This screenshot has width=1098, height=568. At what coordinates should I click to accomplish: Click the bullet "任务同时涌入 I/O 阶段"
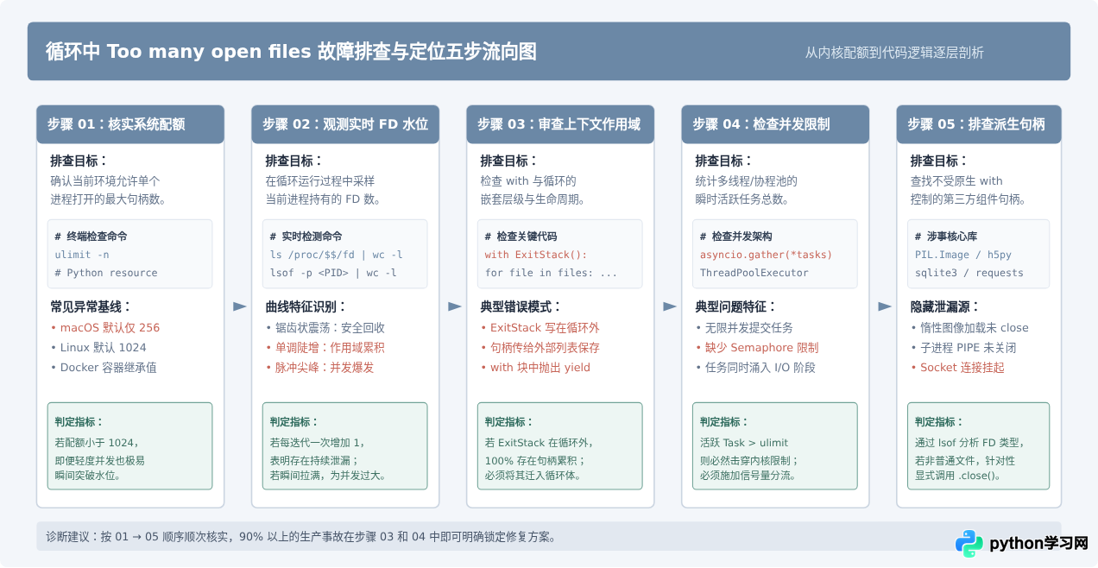point(755,368)
